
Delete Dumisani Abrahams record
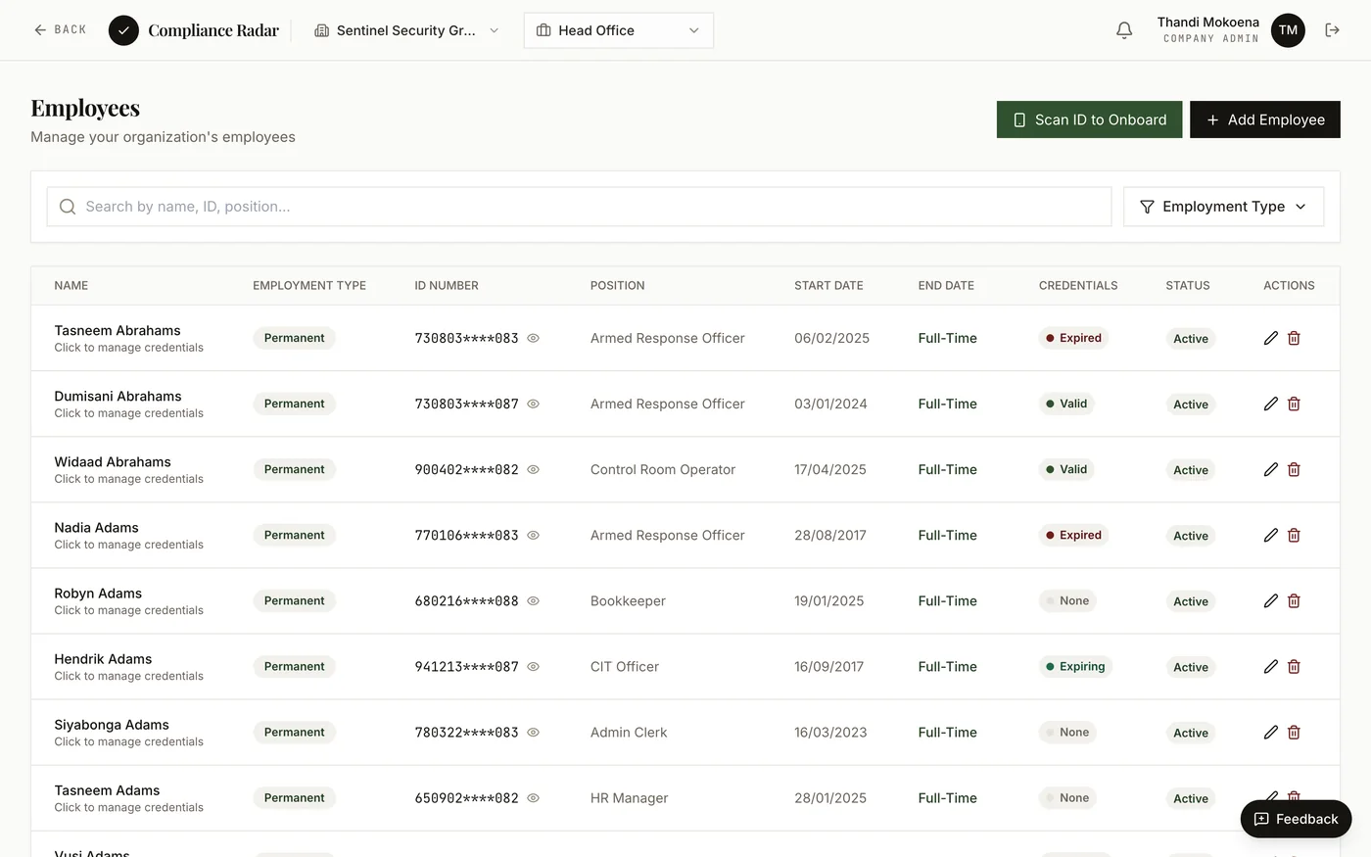pyautogui.click(x=1294, y=404)
